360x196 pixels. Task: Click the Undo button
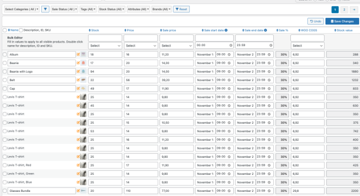[315, 21]
